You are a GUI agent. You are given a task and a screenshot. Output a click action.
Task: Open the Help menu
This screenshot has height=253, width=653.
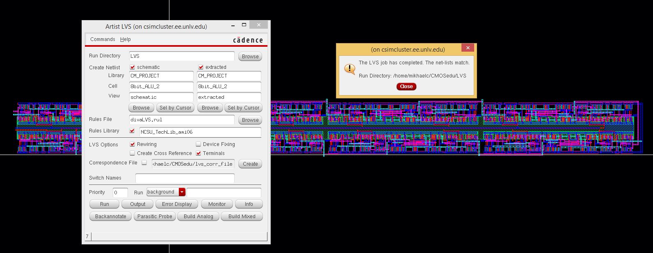click(126, 39)
